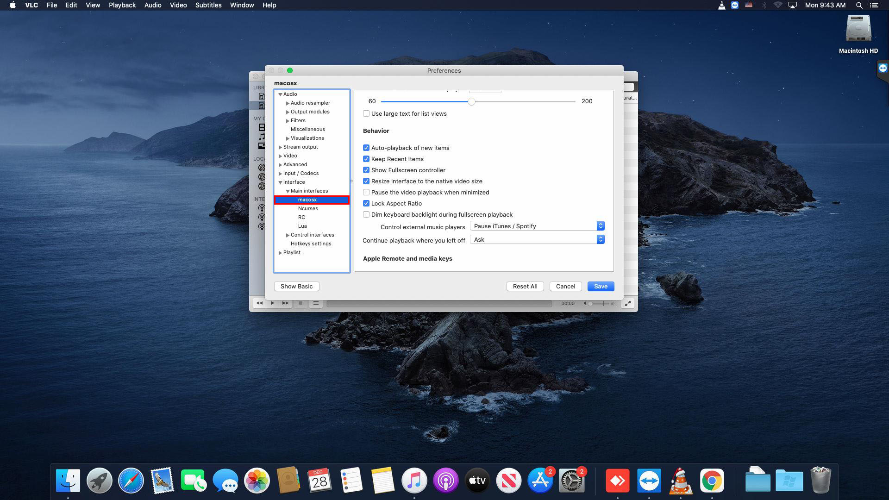Viewport: 889px width, 500px height.
Task: Collapse the Audio tree section
Action: (280, 94)
